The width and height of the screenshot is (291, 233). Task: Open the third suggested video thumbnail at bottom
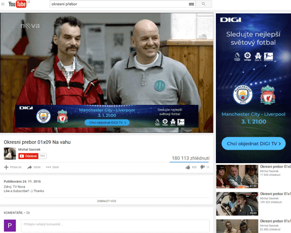[237, 226]
